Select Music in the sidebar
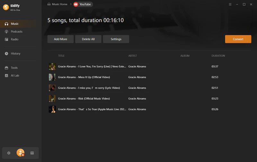This screenshot has width=257, height=162. tap(15, 24)
